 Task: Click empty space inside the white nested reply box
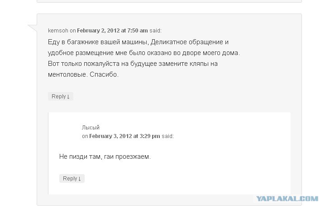click(x=221, y=164)
